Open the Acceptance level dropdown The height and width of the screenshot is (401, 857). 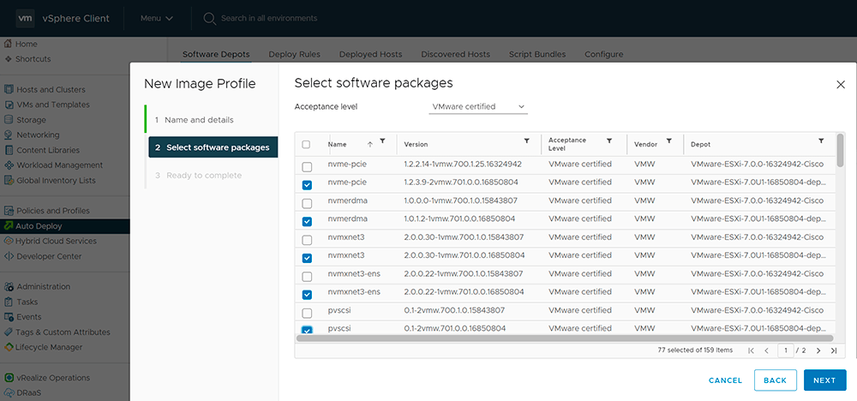pyautogui.click(x=477, y=106)
